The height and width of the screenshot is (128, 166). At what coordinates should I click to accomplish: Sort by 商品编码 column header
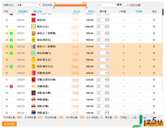[x=23, y=12]
